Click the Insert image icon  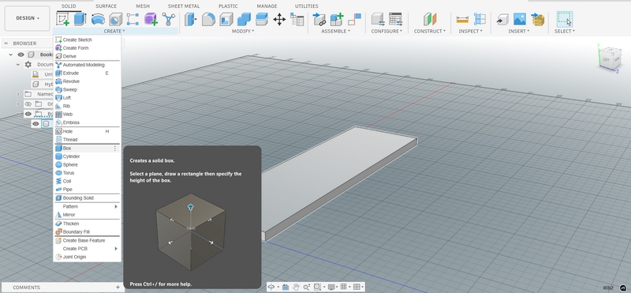coord(520,19)
